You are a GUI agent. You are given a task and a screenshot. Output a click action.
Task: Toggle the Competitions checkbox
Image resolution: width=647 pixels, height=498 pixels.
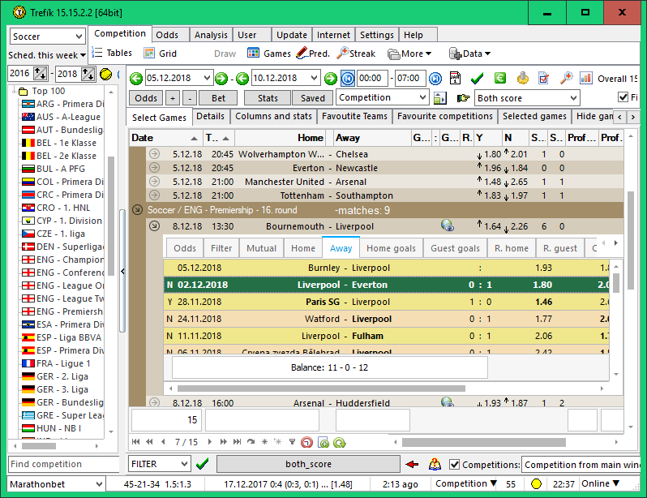coord(454,465)
